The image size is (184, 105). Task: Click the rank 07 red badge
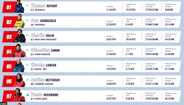(x=9, y=96)
